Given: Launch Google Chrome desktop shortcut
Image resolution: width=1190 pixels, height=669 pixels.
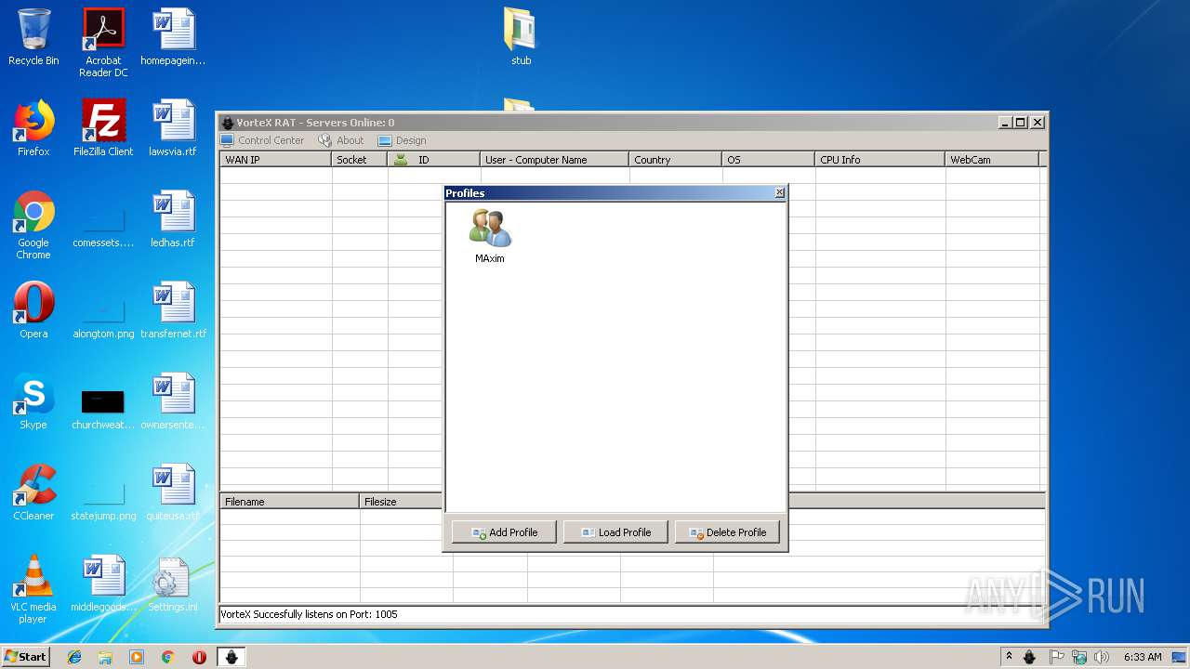Looking at the screenshot, I should (x=33, y=225).
